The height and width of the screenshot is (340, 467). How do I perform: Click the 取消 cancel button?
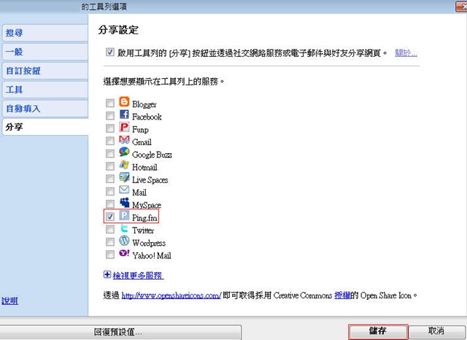[x=436, y=331]
